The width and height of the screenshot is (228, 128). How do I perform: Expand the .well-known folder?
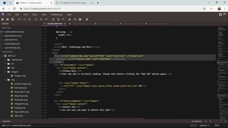tap(5, 60)
